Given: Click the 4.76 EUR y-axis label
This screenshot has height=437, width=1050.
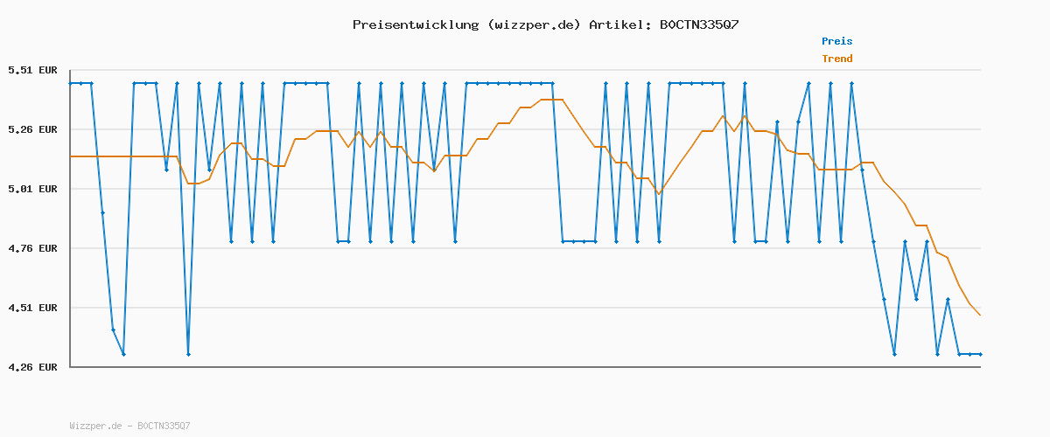Looking at the screenshot, I should pyautogui.click(x=32, y=248).
